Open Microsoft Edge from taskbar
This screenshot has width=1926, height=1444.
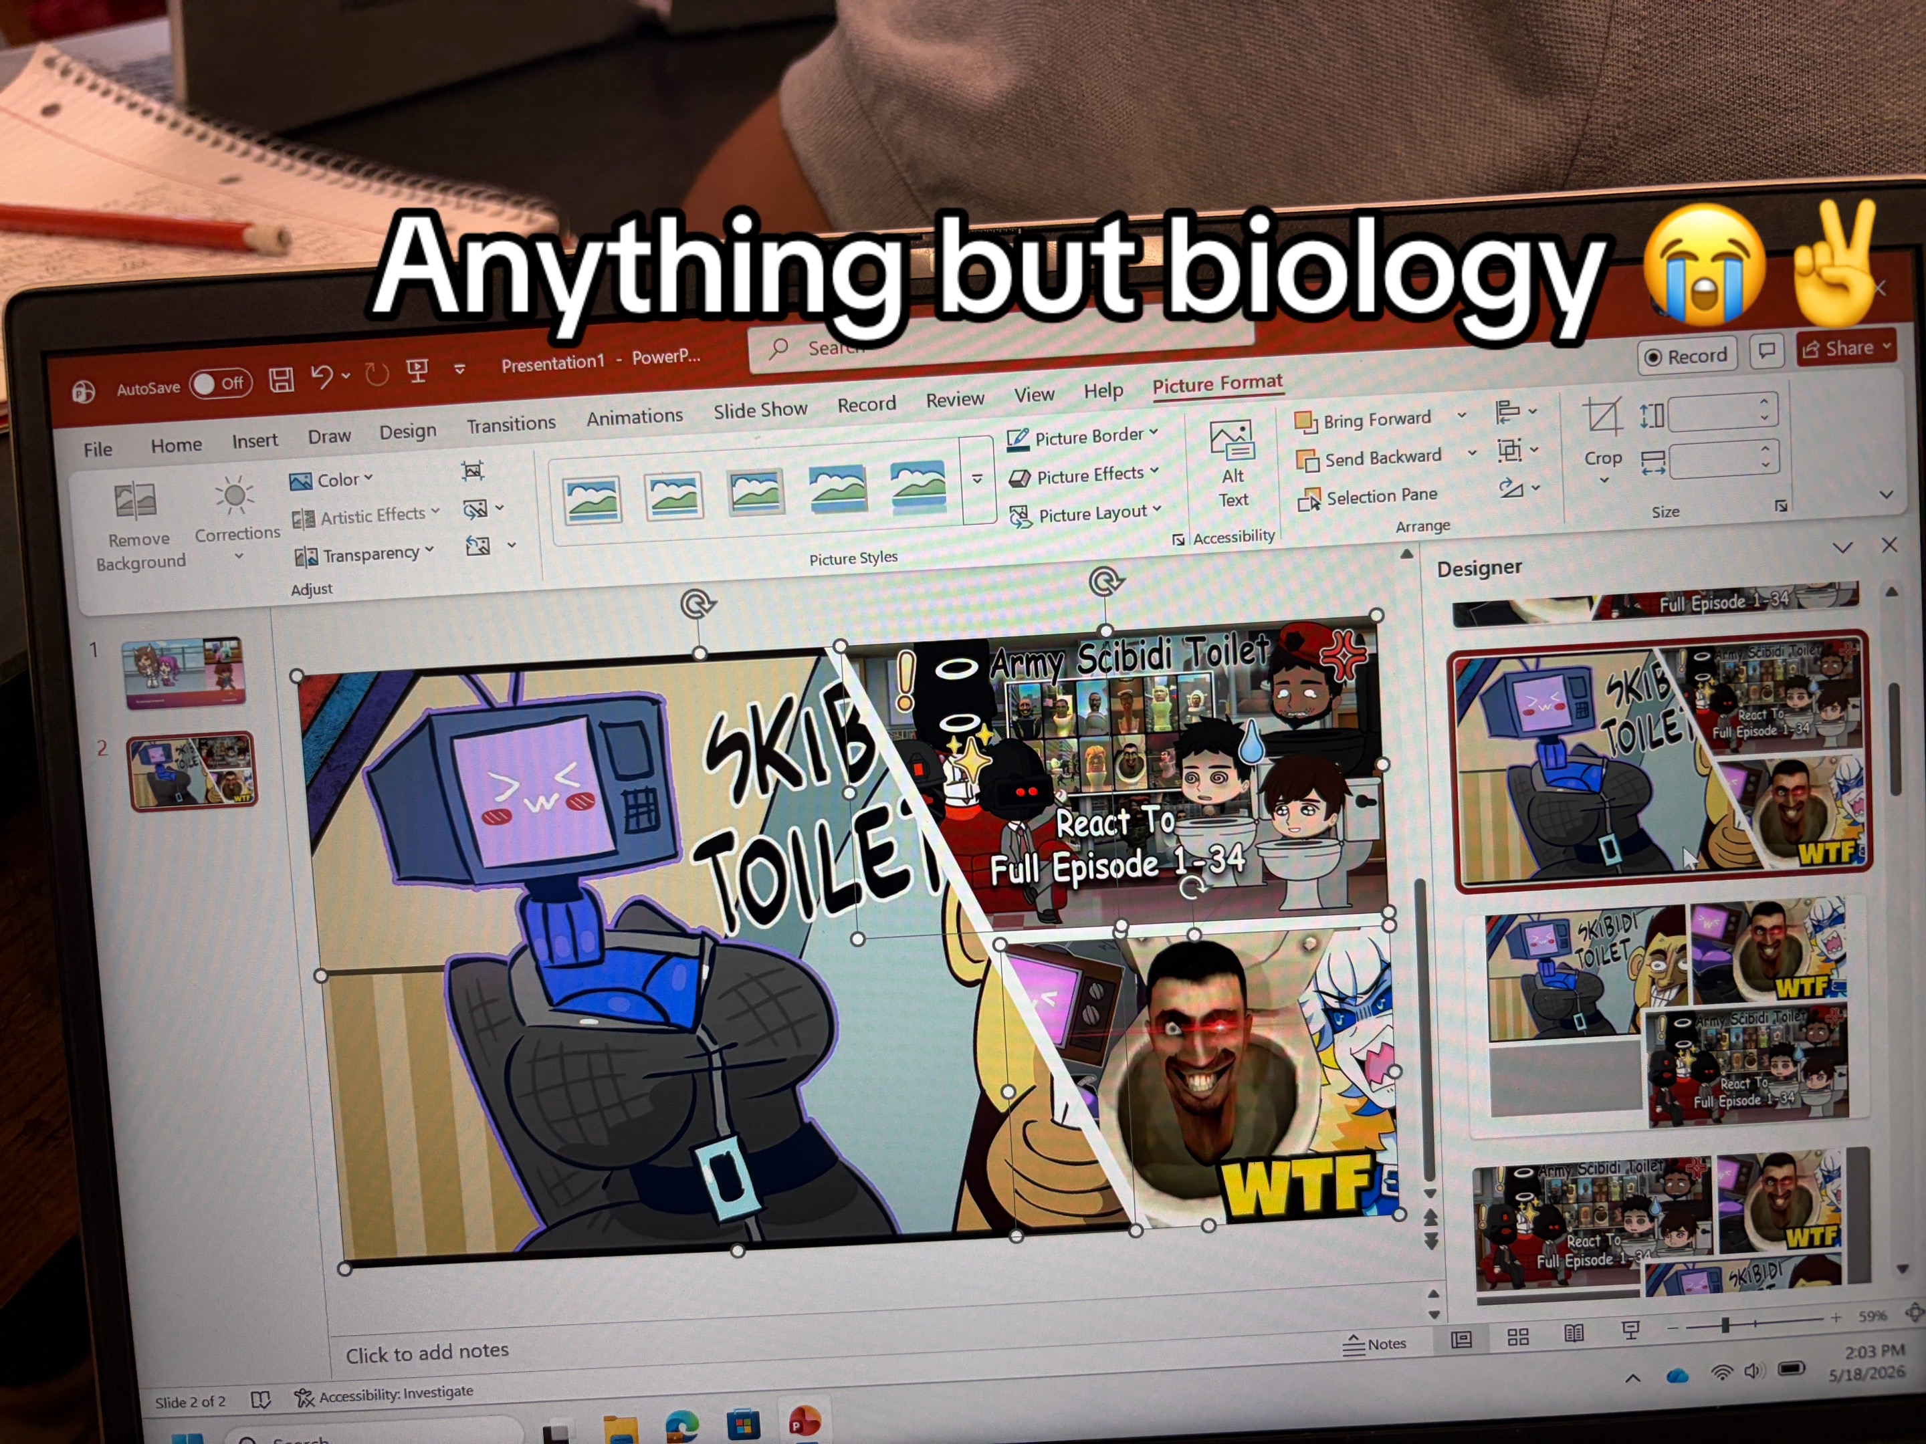tap(681, 1427)
